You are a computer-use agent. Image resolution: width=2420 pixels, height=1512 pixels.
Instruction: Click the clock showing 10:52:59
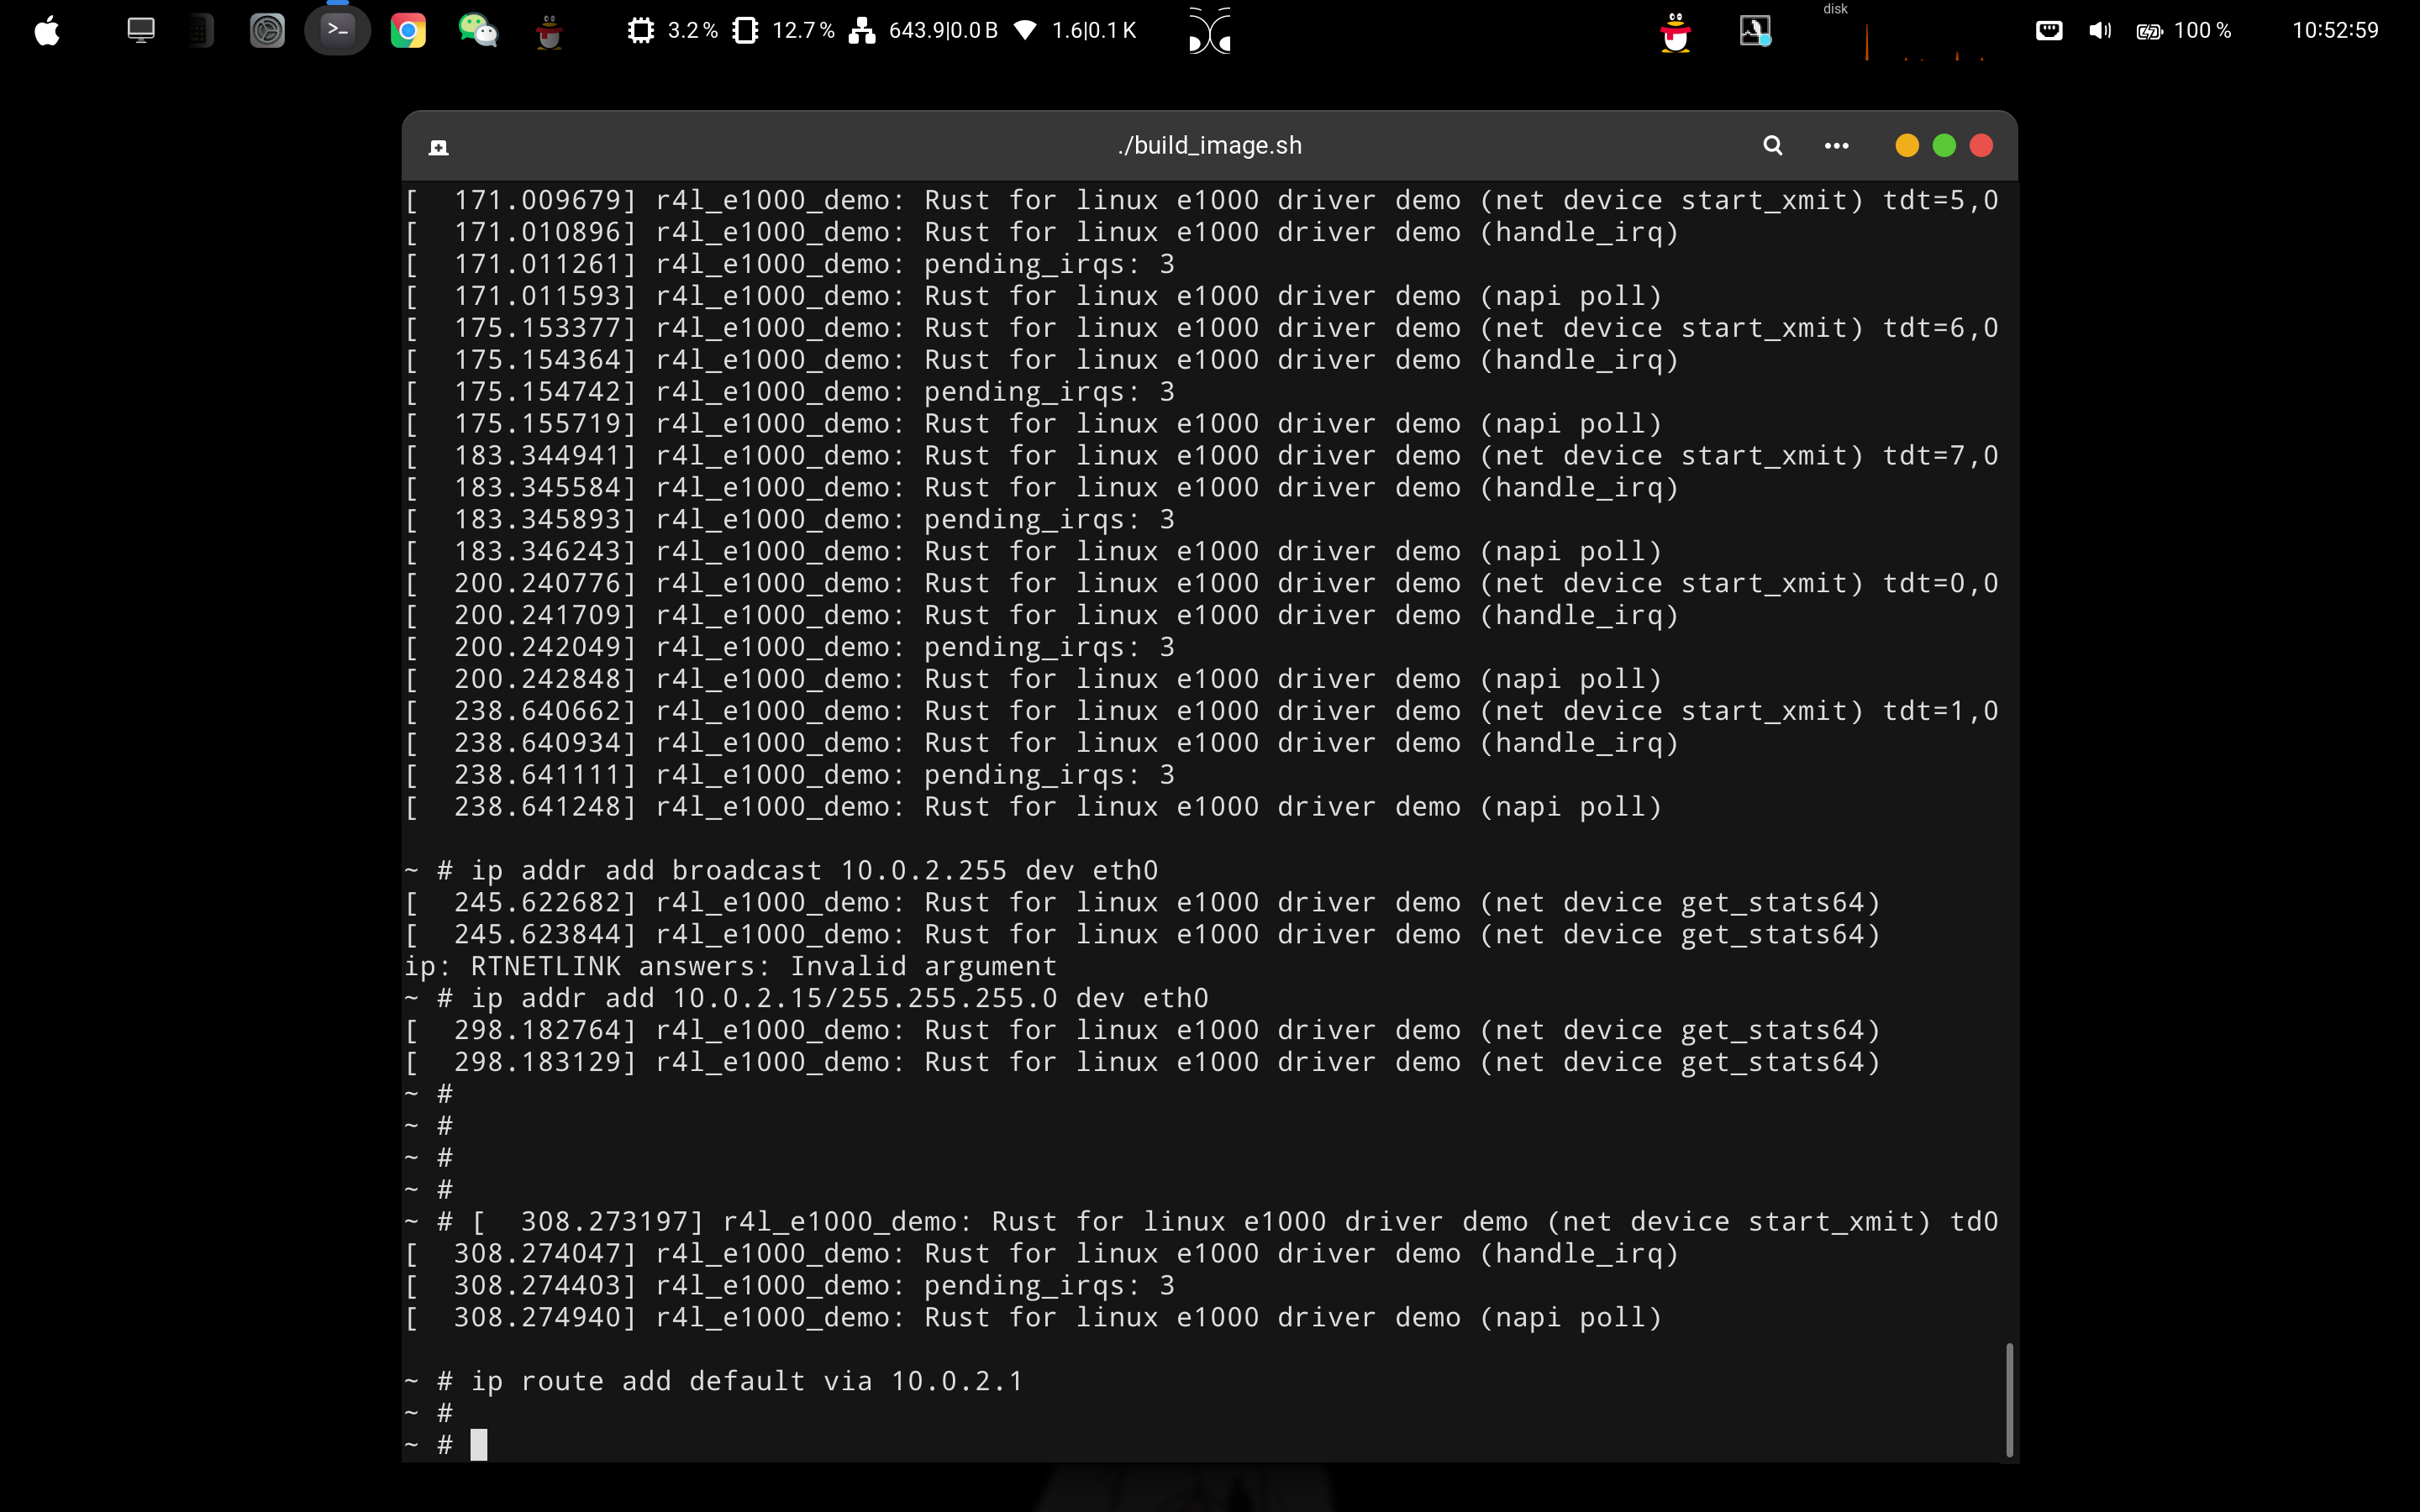[2334, 31]
